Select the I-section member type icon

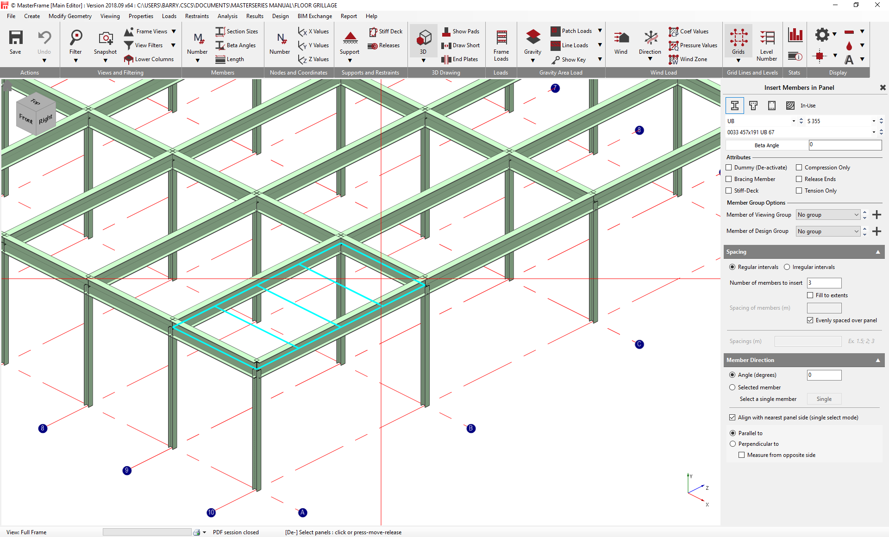(735, 106)
